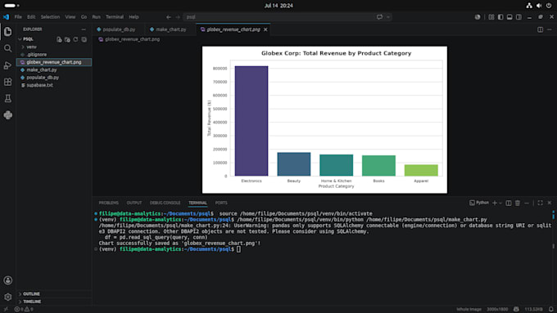Open notifications bell in status bar
The image size is (557, 313).
(550, 309)
